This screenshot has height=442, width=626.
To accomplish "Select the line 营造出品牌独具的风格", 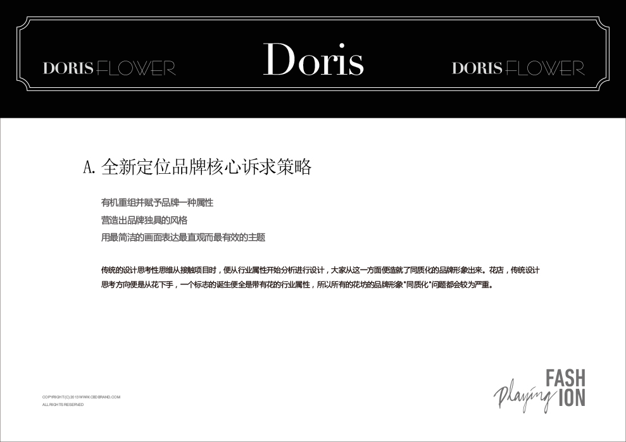I will [144, 220].
